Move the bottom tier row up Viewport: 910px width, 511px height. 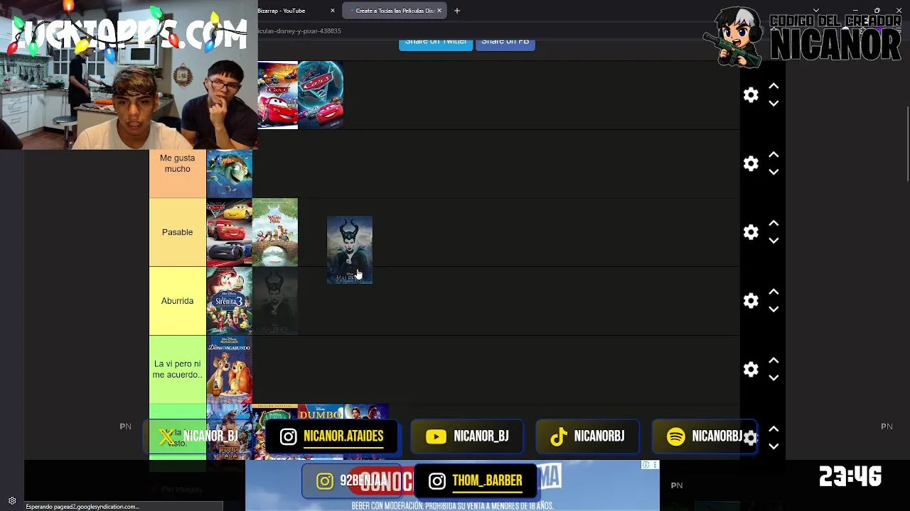pos(773,429)
